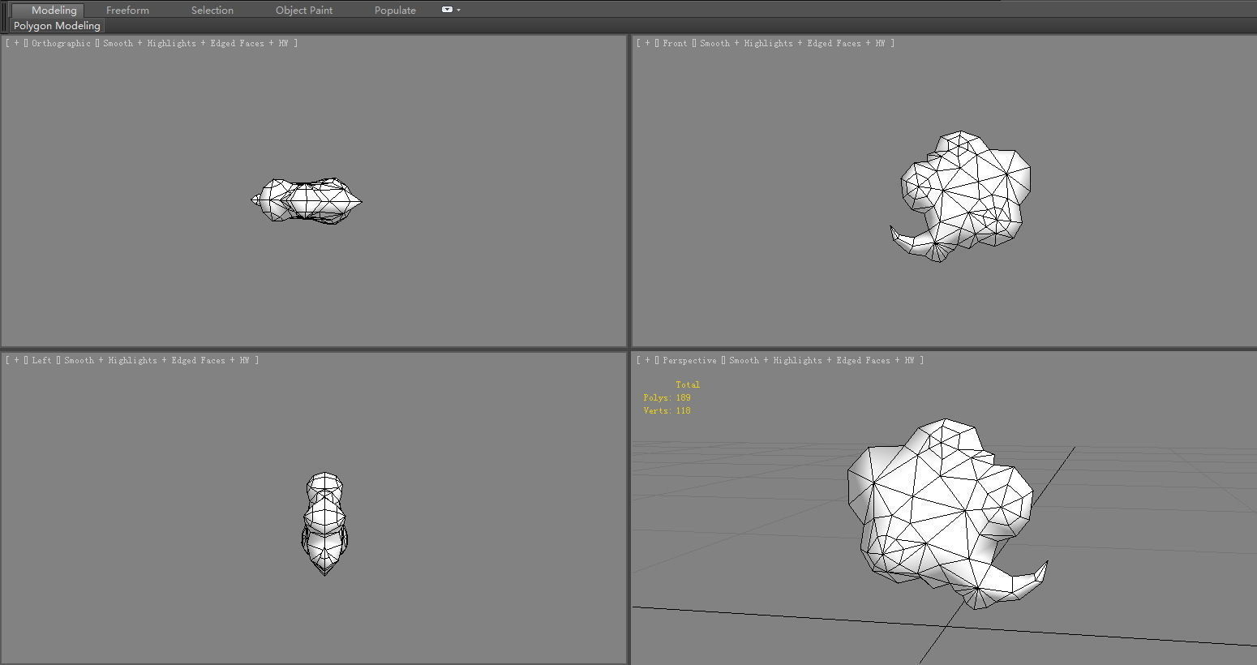This screenshot has height=665, width=1257.
Task: Open the Left point-of-view label menu
Action: tap(41, 360)
